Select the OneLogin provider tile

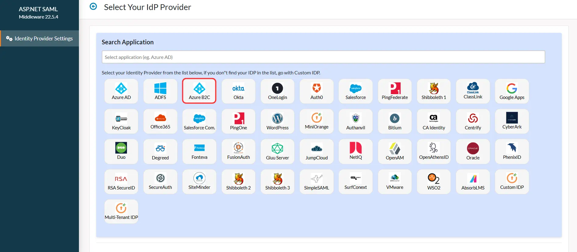click(x=278, y=91)
